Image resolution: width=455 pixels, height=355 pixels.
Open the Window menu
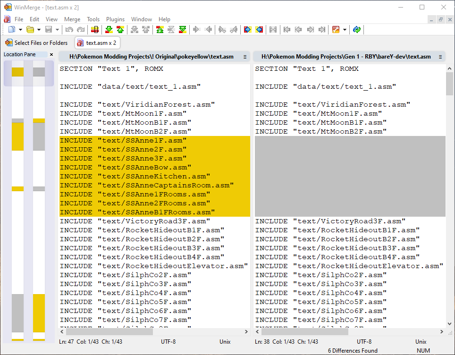[141, 19]
